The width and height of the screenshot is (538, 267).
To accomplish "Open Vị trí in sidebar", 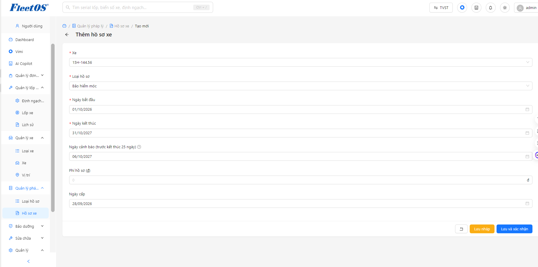I will (26, 175).
